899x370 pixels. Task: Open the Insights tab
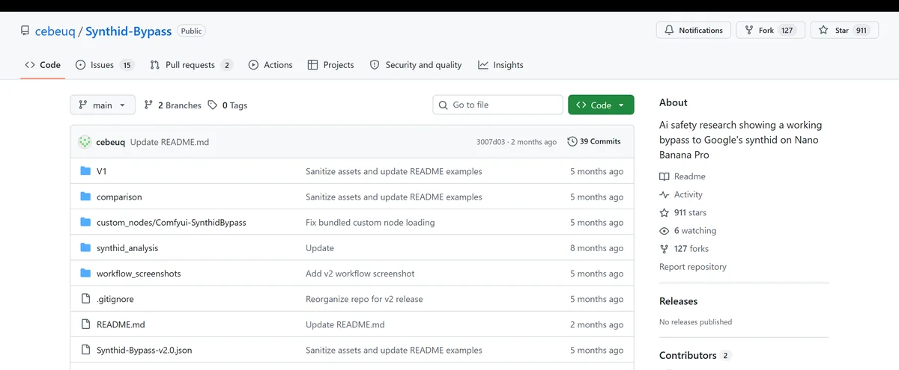pyautogui.click(x=500, y=65)
